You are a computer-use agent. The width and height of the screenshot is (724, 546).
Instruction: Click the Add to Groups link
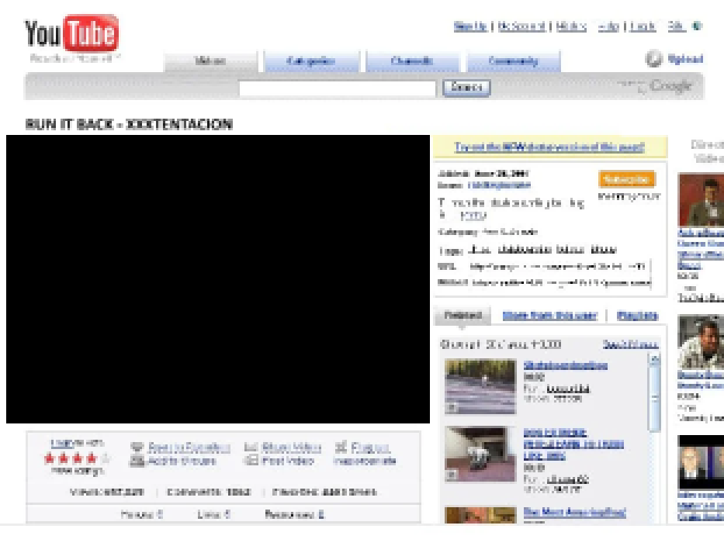[x=182, y=461]
